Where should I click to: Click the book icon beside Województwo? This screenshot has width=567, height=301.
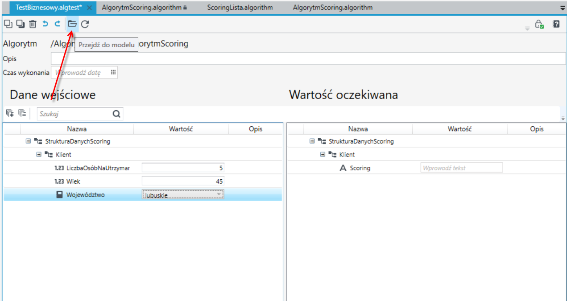59,194
